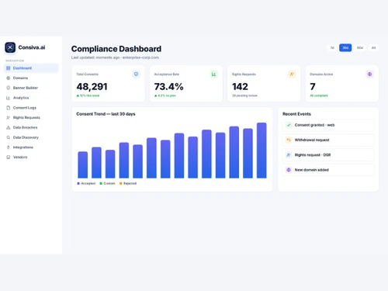
Task: Open the New domain added event
Action: point(328,170)
